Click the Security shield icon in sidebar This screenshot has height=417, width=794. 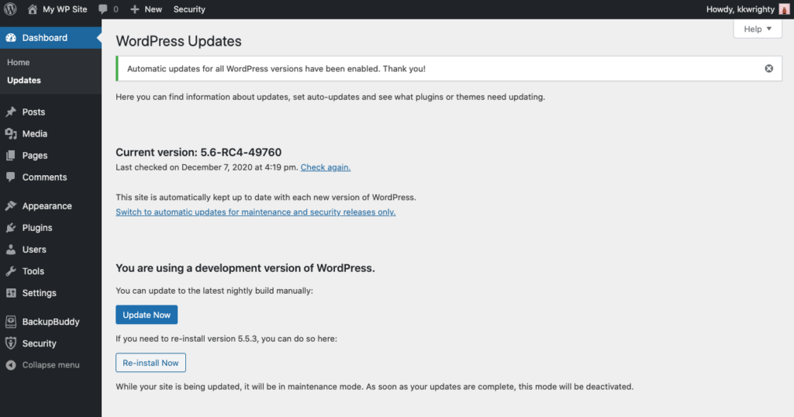tap(11, 343)
